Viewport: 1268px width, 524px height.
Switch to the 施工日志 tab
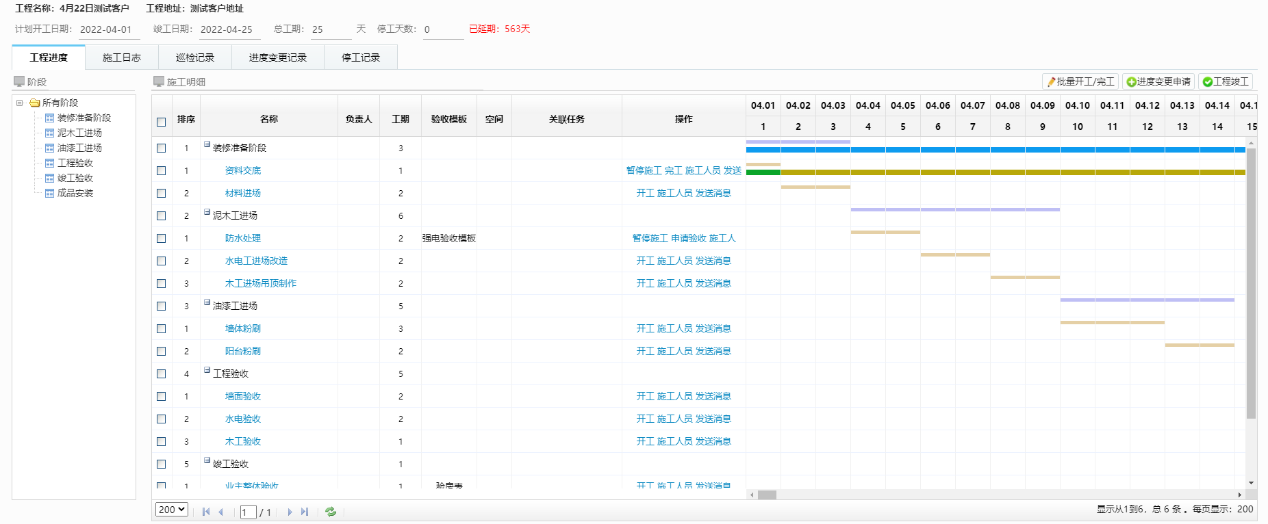[x=121, y=57]
